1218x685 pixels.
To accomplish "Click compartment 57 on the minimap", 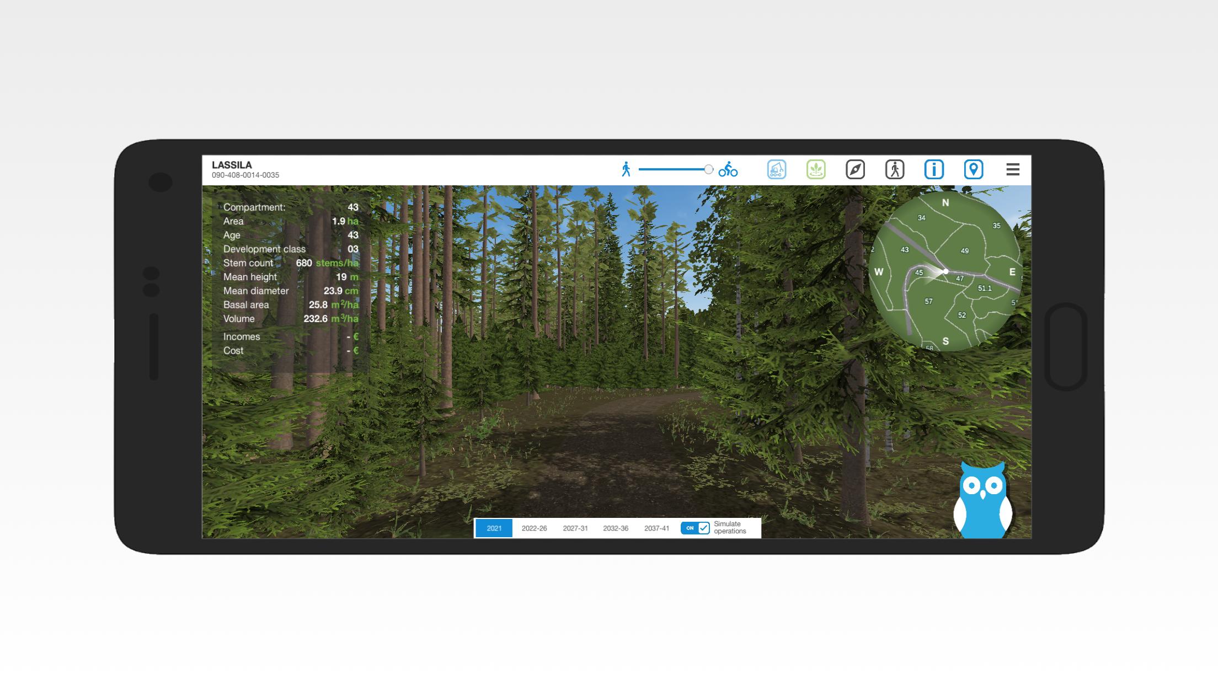I will tap(929, 302).
